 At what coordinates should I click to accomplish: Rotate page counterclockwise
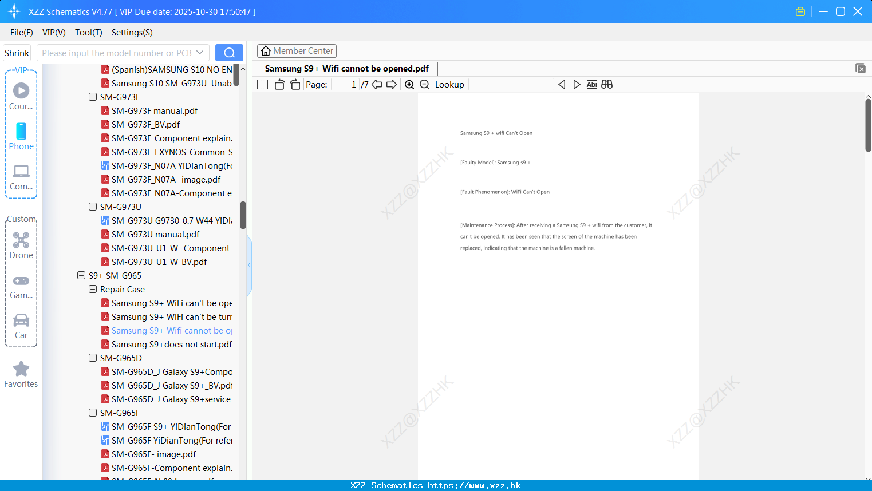pyautogui.click(x=280, y=85)
